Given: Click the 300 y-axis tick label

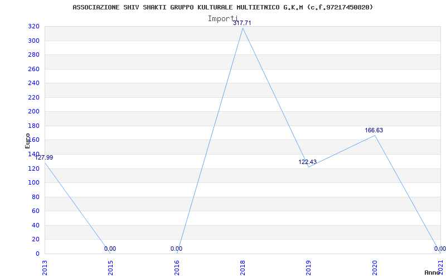Looking at the screenshot, I should (x=33, y=41).
